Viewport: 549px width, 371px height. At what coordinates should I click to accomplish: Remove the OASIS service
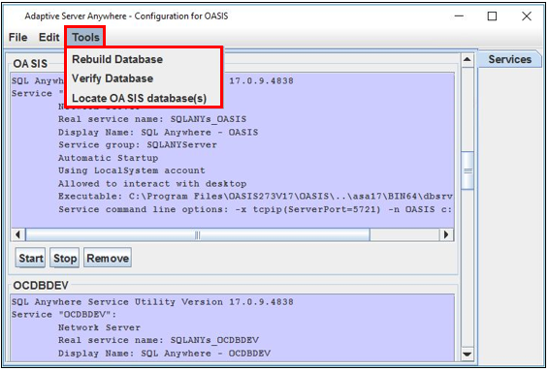[108, 258]
